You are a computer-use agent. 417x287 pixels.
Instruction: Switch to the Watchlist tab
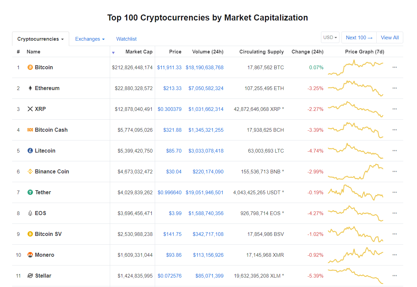click(x=126, y=39)
